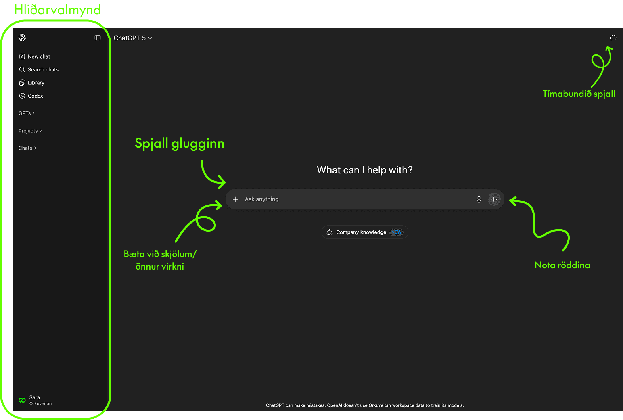Open the ChatGPT 5 model dropdown
The image size is (623, 420).
133,38
